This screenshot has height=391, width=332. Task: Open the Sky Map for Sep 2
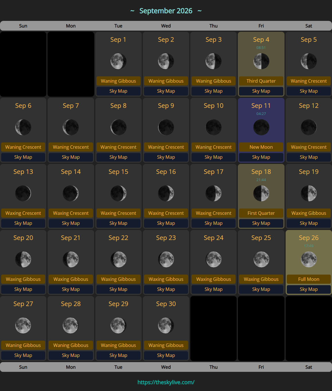166,91
